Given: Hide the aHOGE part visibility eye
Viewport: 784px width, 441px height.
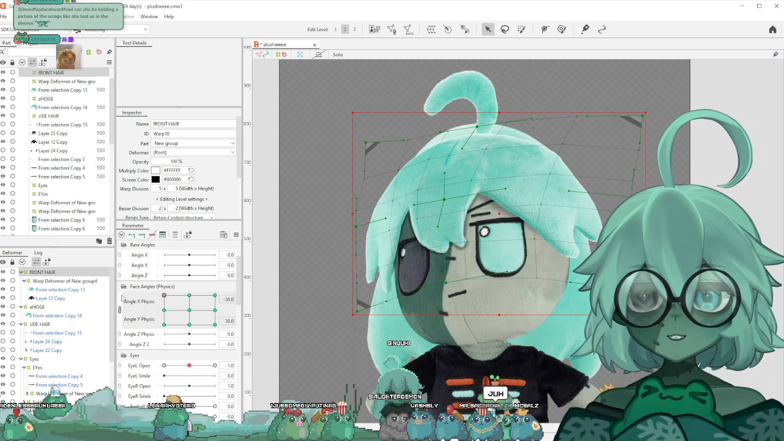Looking at the screenshot, I should [x=3, y=98].
